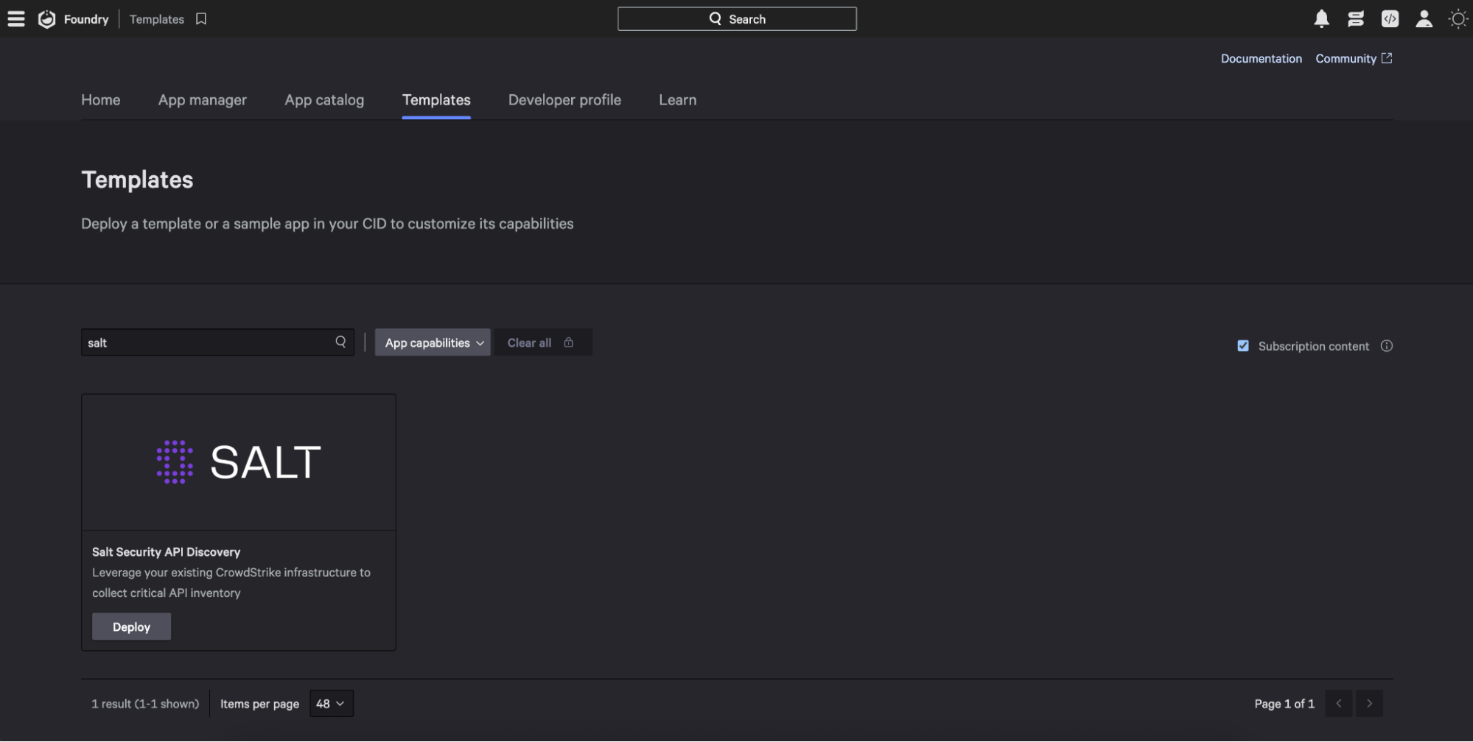Deploy the Salt Security API Discovery template
The height and width of the screenshot is (742, 1473).
point(130,626)
